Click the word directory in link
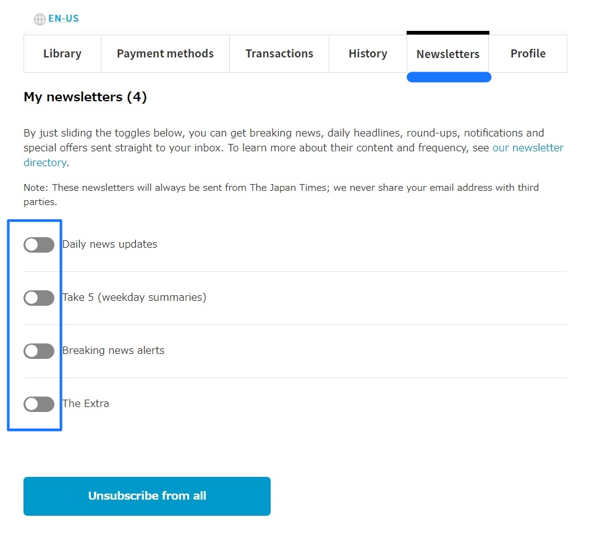This screenshot has width=592, height=538. pyautogui.click(x=45, y=162)
